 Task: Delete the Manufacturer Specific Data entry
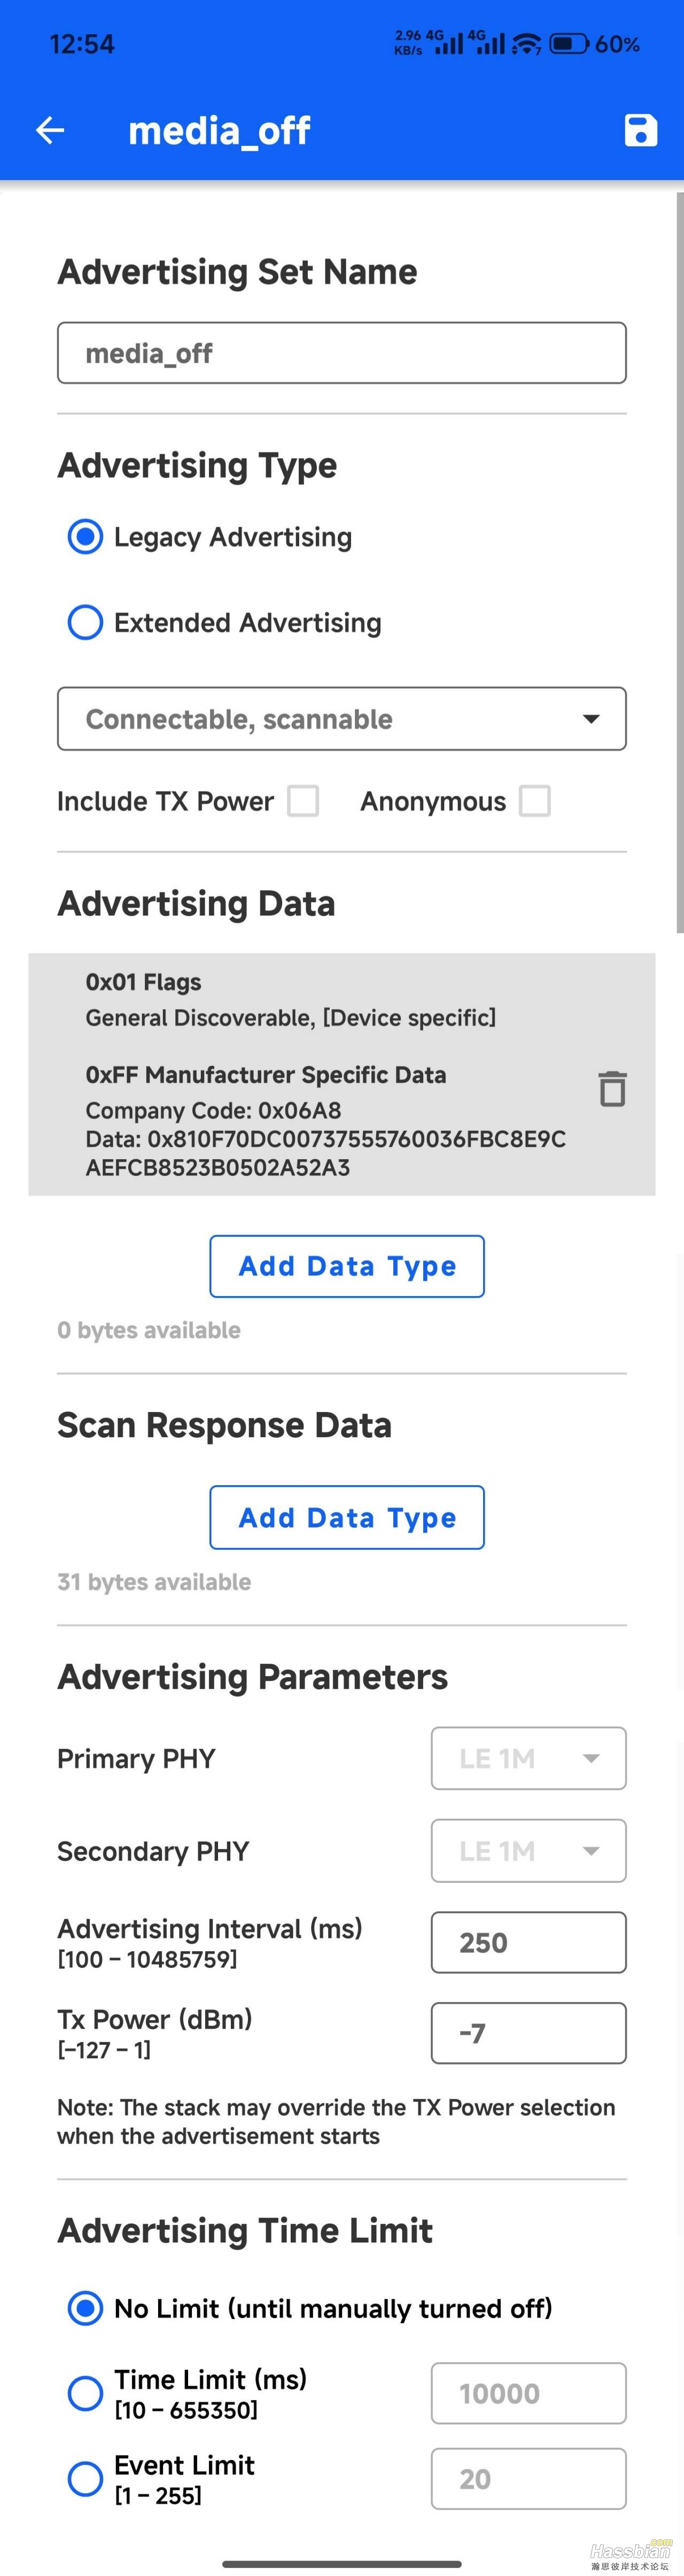tap(612, 1089)
